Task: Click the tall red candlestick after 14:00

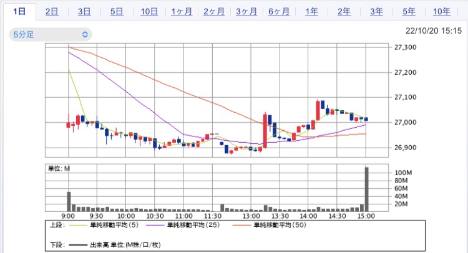Action: [x=318, y=110]
